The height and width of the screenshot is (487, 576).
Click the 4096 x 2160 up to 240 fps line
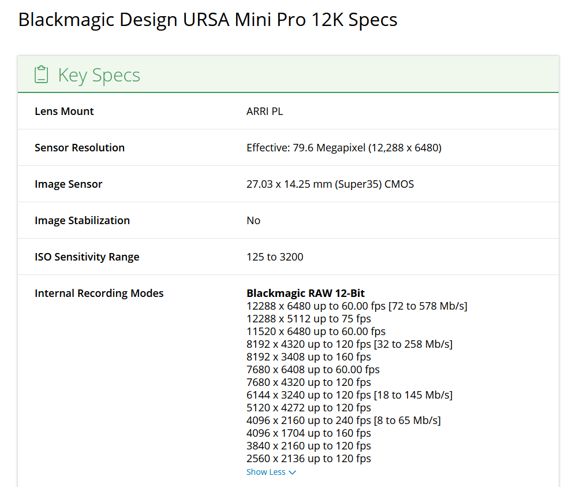343,421
